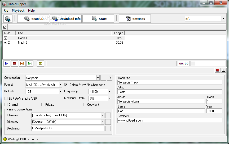Click the FlatCdRipper title bar icon

coord(5,4)
